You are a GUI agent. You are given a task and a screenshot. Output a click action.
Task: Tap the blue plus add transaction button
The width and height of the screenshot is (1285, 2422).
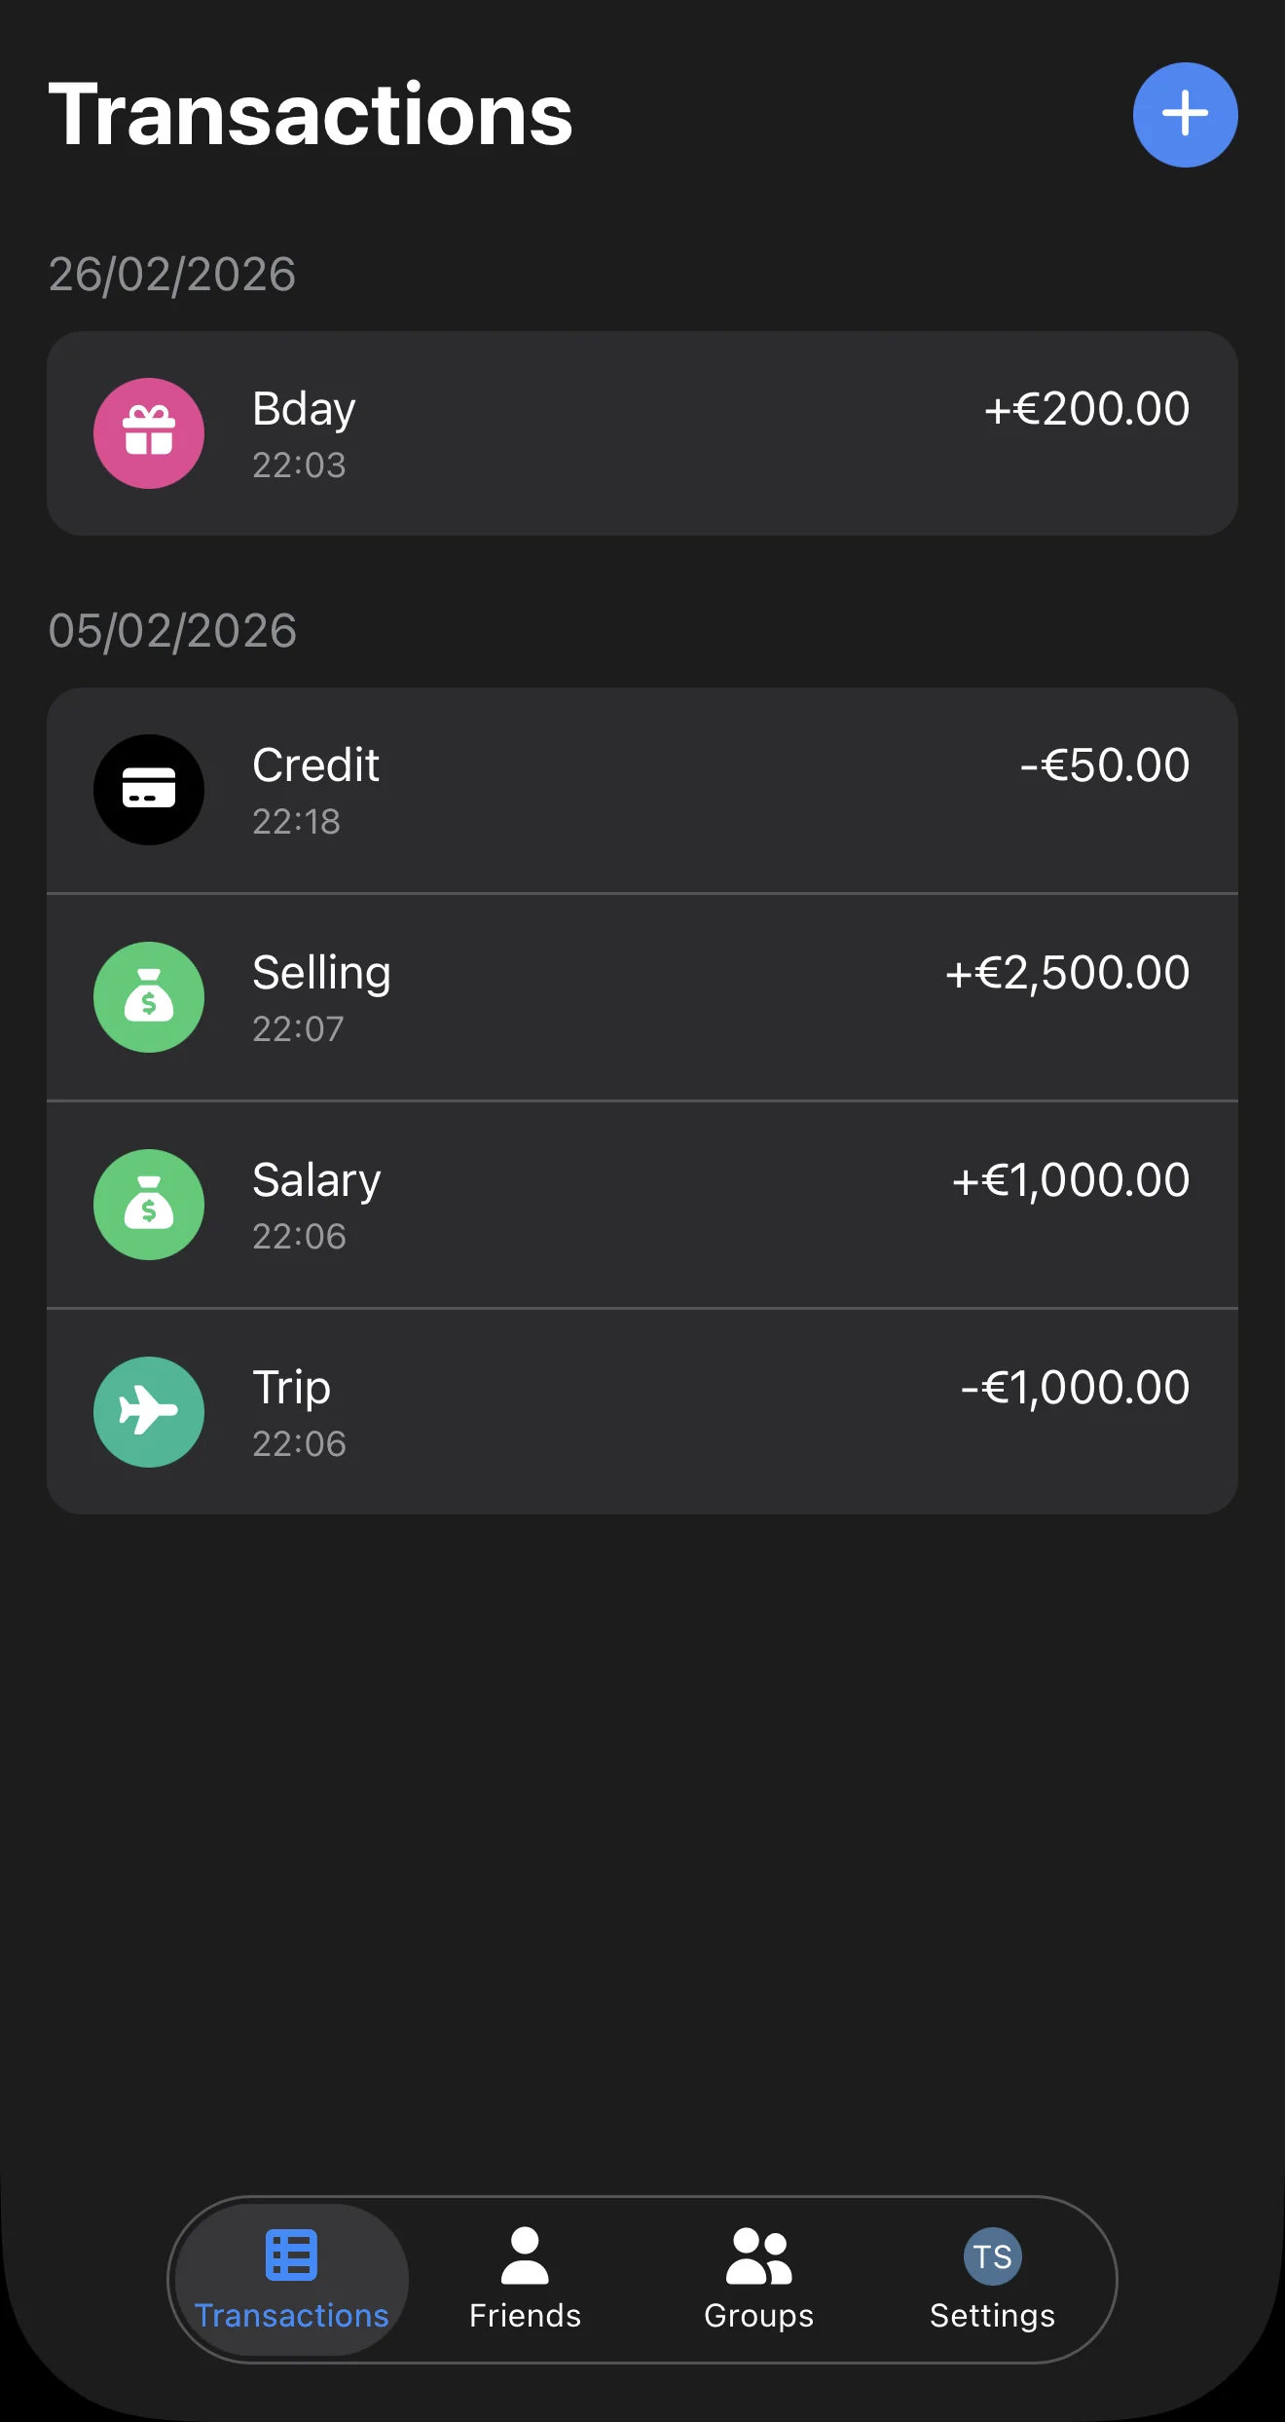click(x=1185, y=115)
